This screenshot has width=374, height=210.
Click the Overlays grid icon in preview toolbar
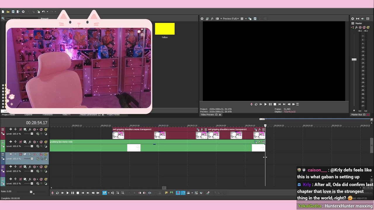(242, 19)
